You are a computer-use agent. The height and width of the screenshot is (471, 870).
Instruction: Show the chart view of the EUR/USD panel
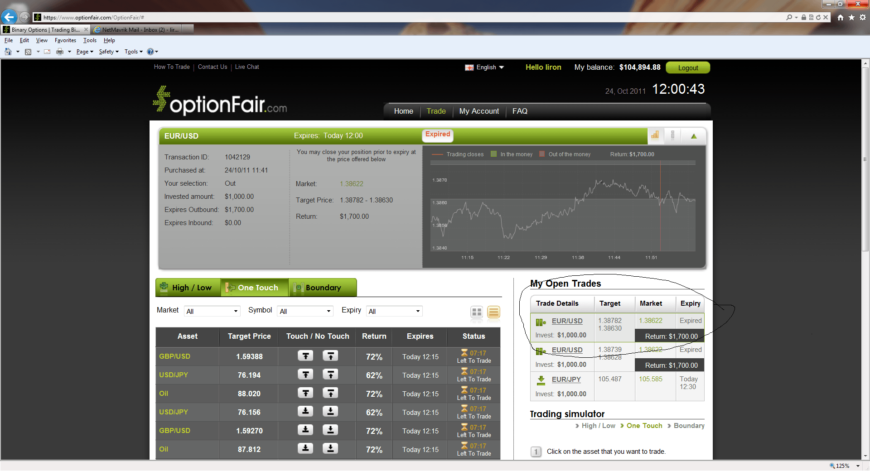655,135
